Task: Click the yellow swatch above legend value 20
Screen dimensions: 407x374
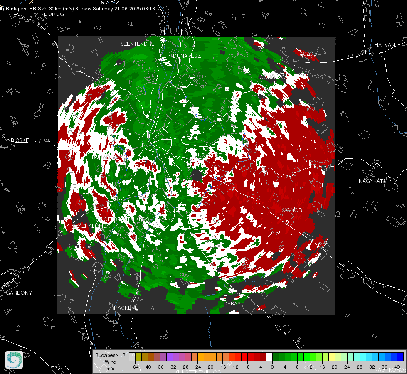Action: pyautogui.click(x=332, y=357)
